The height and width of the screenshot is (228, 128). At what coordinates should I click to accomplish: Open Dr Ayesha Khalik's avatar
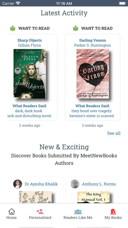[17, 184]
